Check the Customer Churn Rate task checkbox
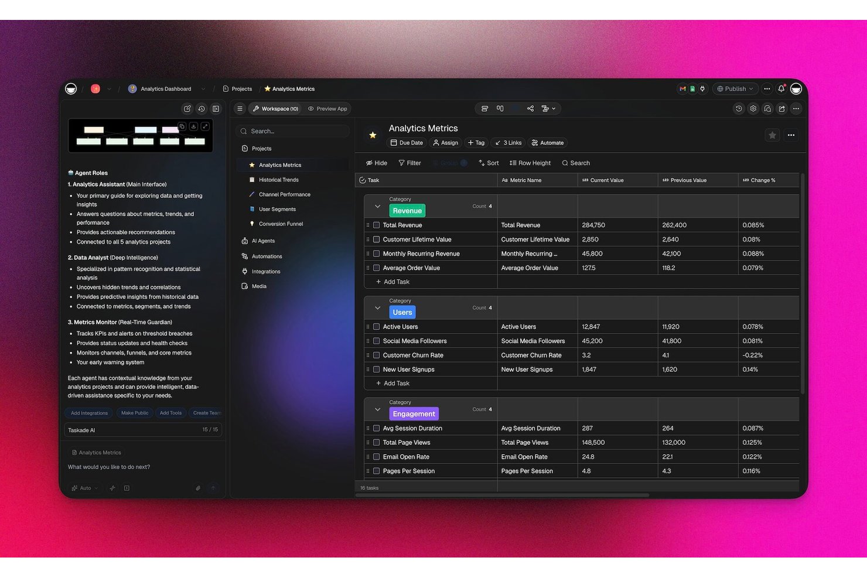 pyautogui.click(x=377, y=355)
